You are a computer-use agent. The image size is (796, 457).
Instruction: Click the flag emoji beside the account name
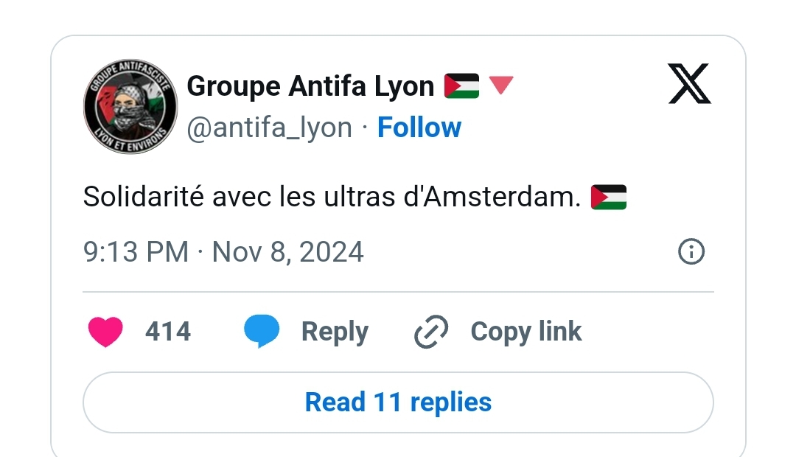461,86
